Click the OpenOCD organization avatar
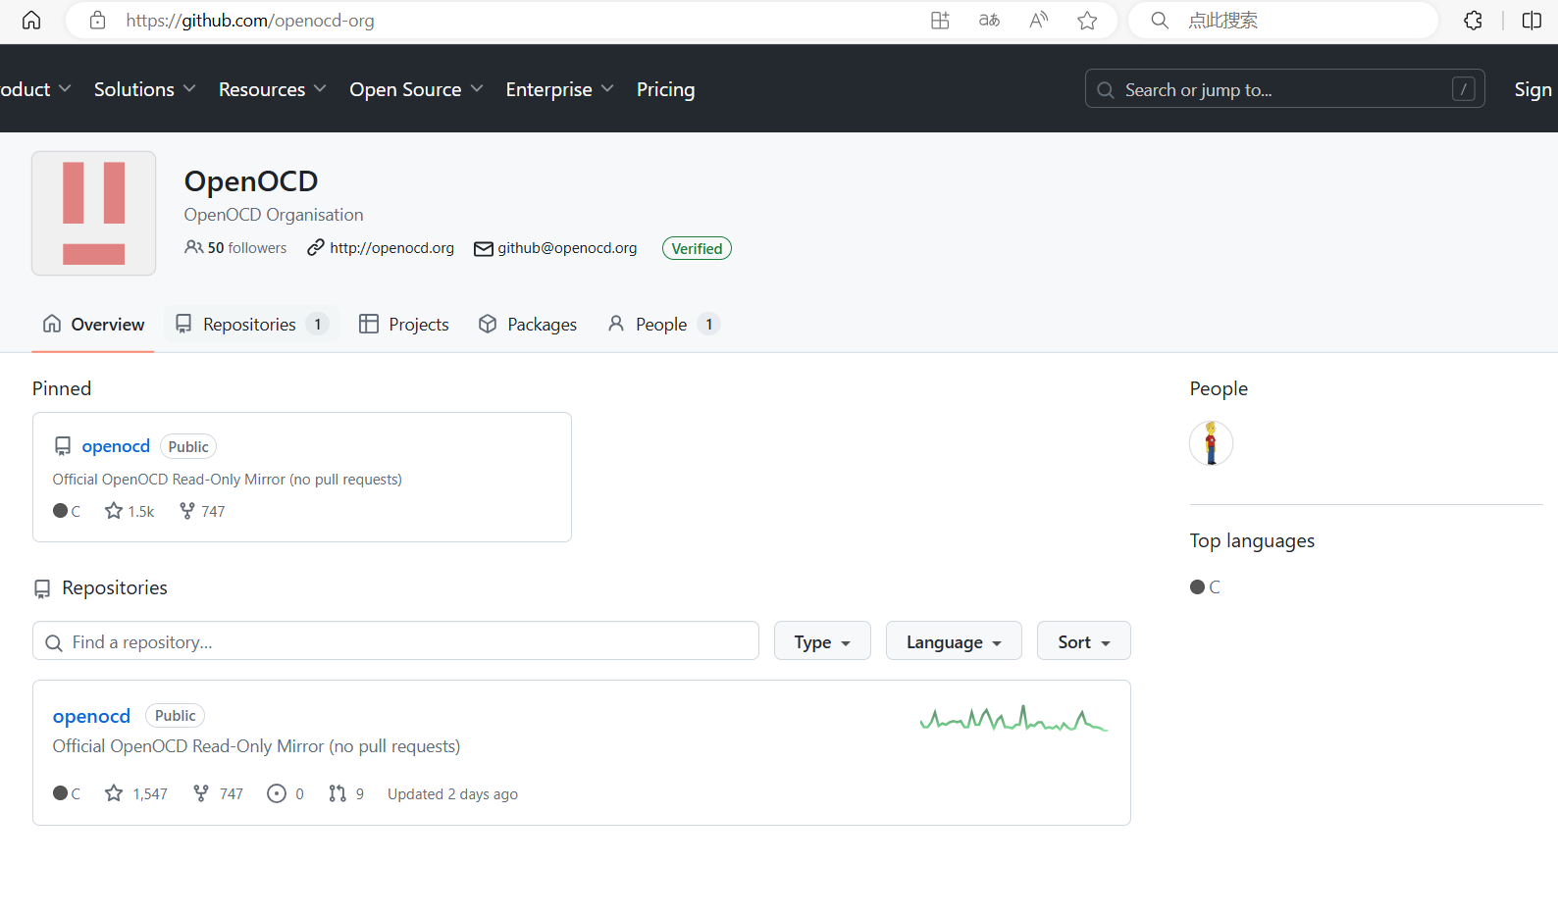 [93, 213]
